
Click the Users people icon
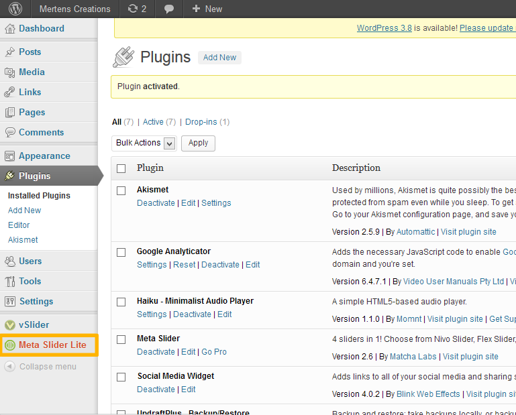(x=10, y=261)
